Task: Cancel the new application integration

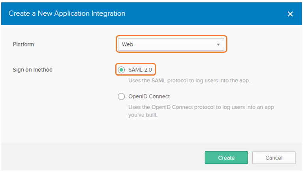Action: pos(274,158)
